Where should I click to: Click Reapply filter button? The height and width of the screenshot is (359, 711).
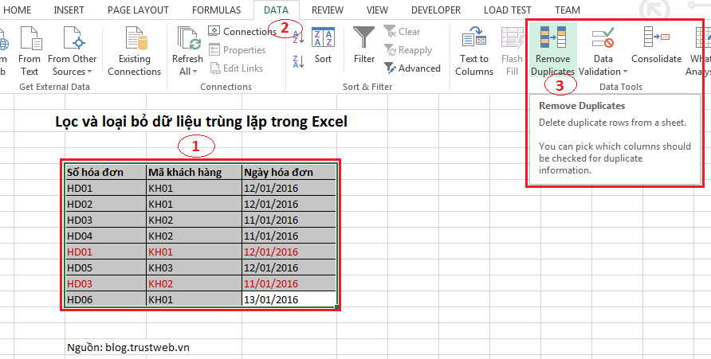[407, 50]
